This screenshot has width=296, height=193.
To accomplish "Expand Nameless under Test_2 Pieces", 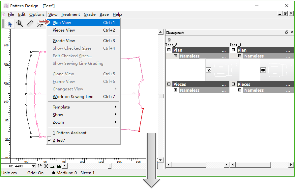I will click(175, 90).
